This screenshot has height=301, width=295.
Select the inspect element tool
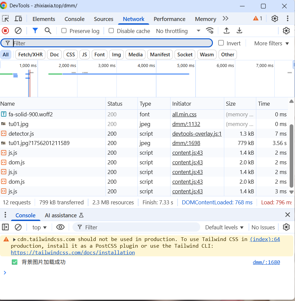(5, 19)
